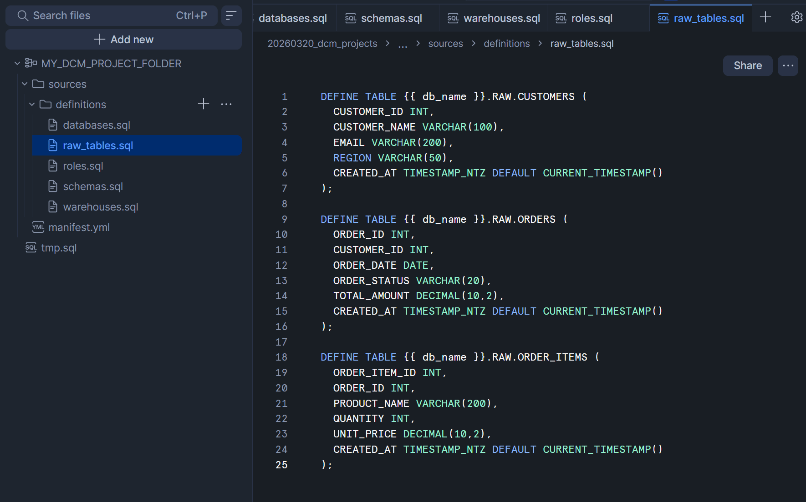Click the filter icon beside search
Screen dimensions: 806x502
pos(231,15)
